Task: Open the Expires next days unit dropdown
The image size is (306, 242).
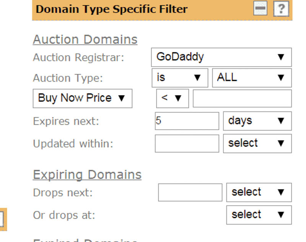Action: click(x=257, y=121)
